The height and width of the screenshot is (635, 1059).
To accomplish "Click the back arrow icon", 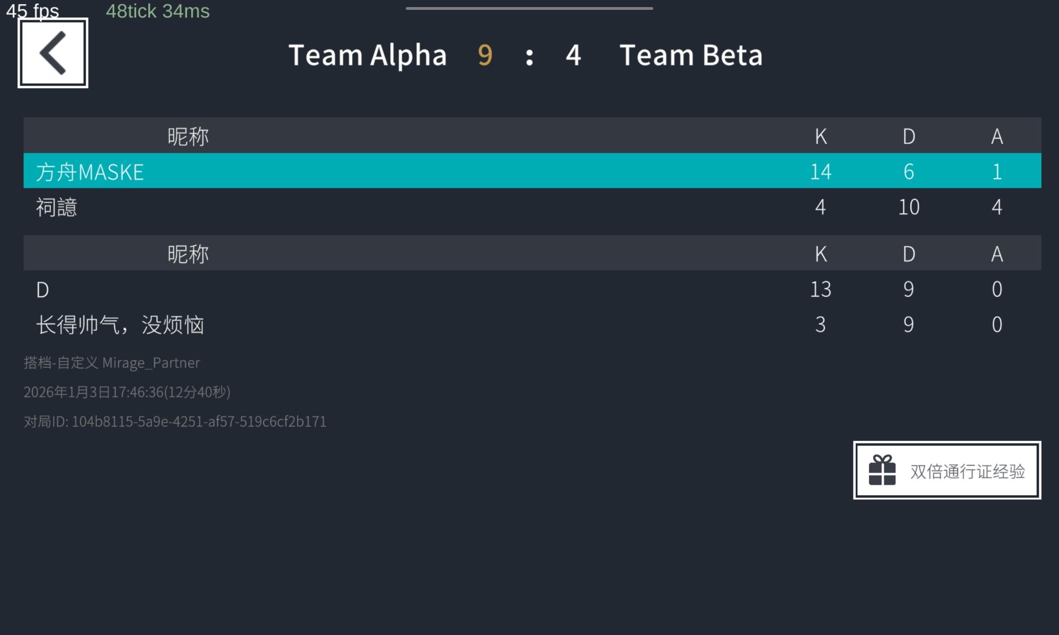I will tap(53, 53).
